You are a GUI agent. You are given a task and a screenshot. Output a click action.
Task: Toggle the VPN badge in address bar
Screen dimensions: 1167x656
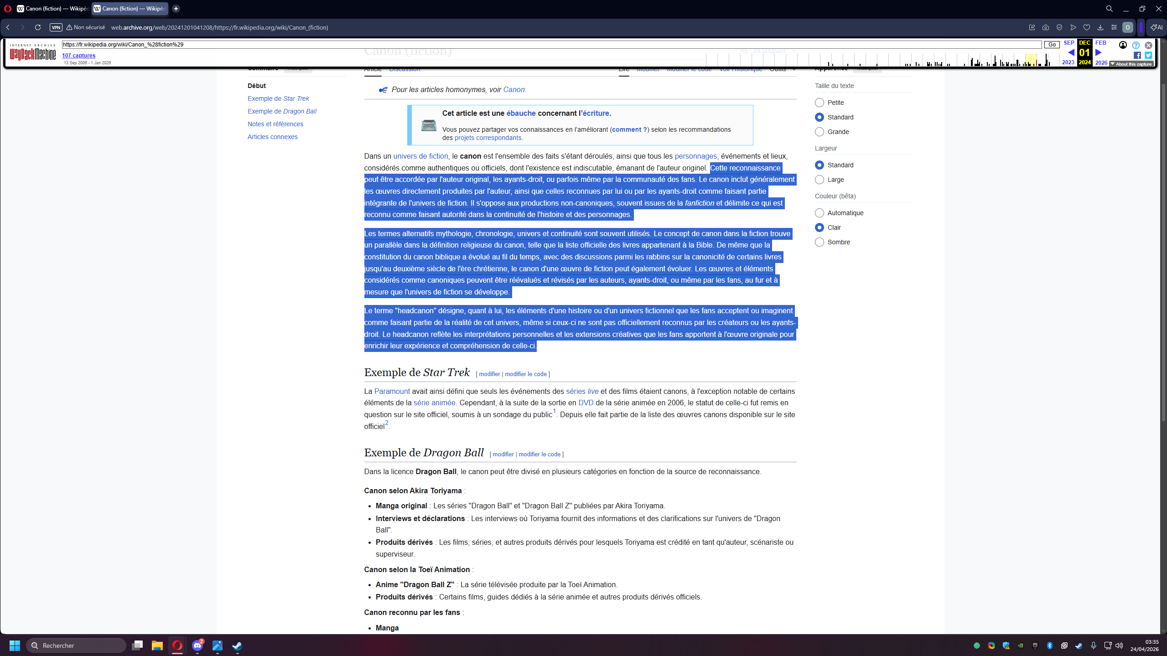56,27
